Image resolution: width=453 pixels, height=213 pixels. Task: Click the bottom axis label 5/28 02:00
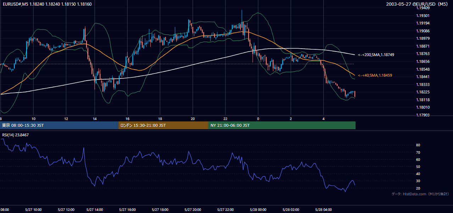pos(291,209)
